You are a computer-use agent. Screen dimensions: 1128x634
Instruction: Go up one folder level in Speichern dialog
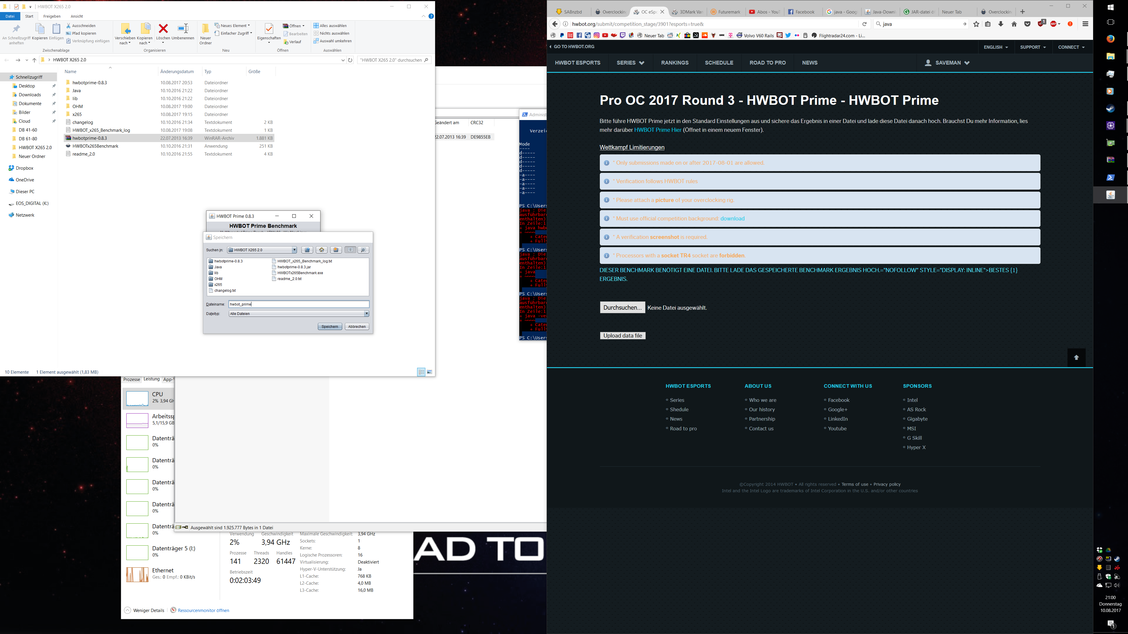[x=307, y=250]
